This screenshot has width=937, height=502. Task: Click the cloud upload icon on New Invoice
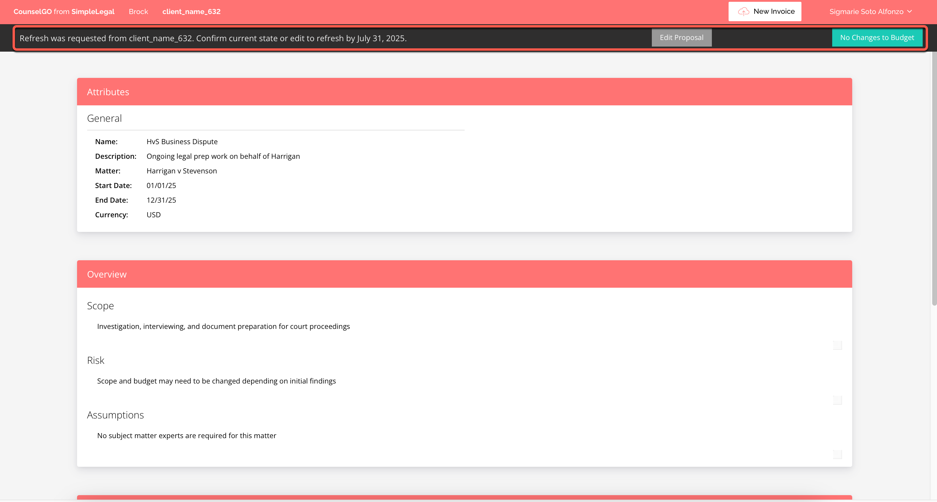click(744, 11)
